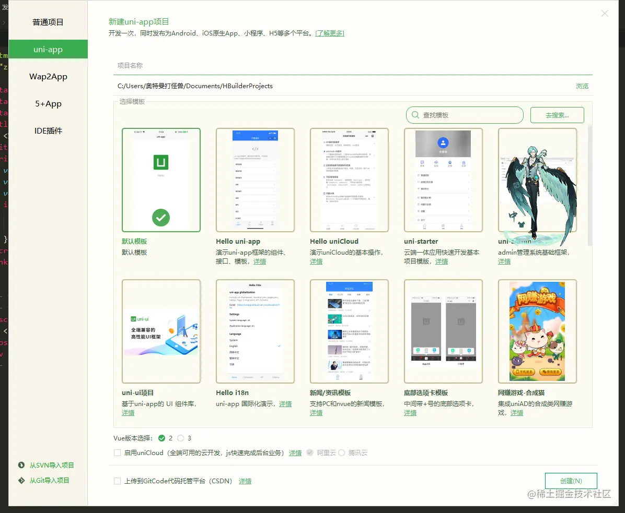Open 详情 link for Hello i18n
625x513 pixels.
(x=285, y=404)
